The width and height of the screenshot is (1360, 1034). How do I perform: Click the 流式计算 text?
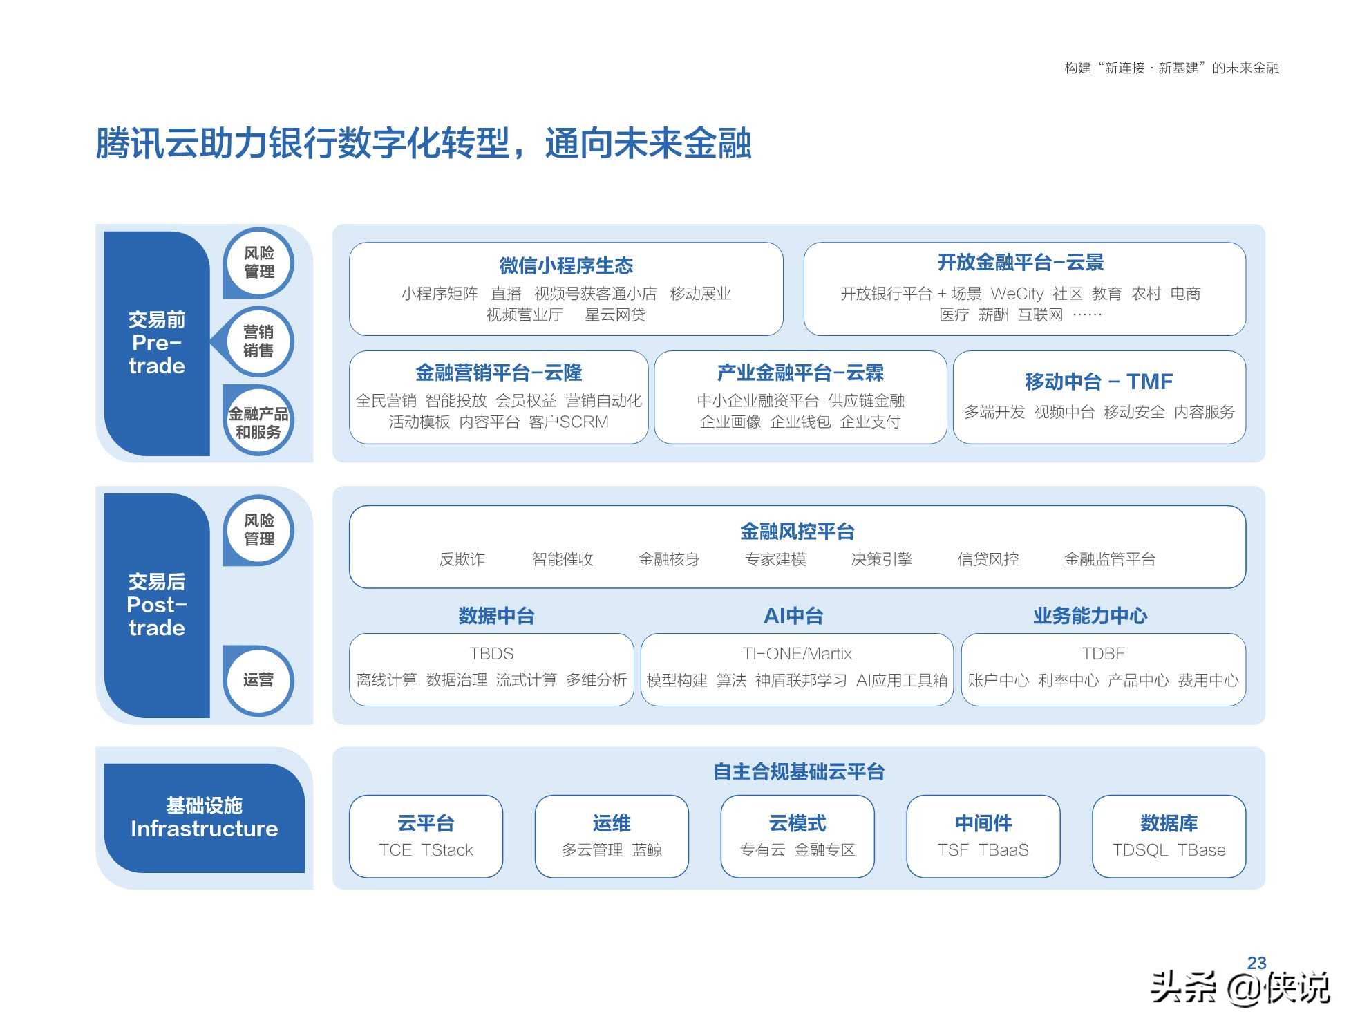coord(526,681)
